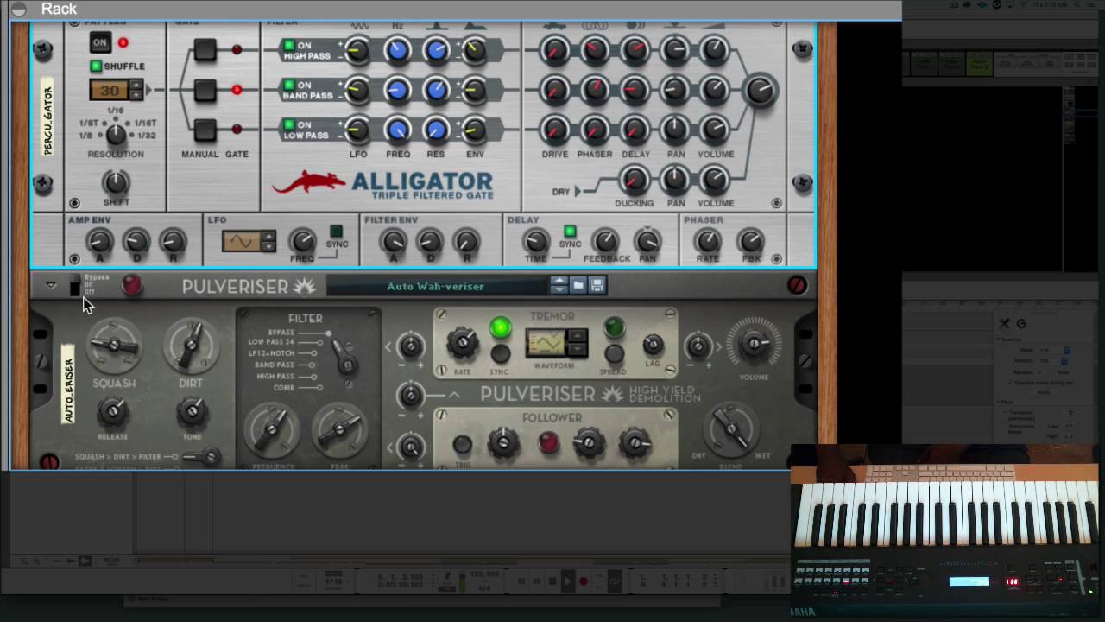The width and height of the screenshot is (1105, 622).
Task: Click the High Pass manual gate button
Action: (x=205, y=50)
